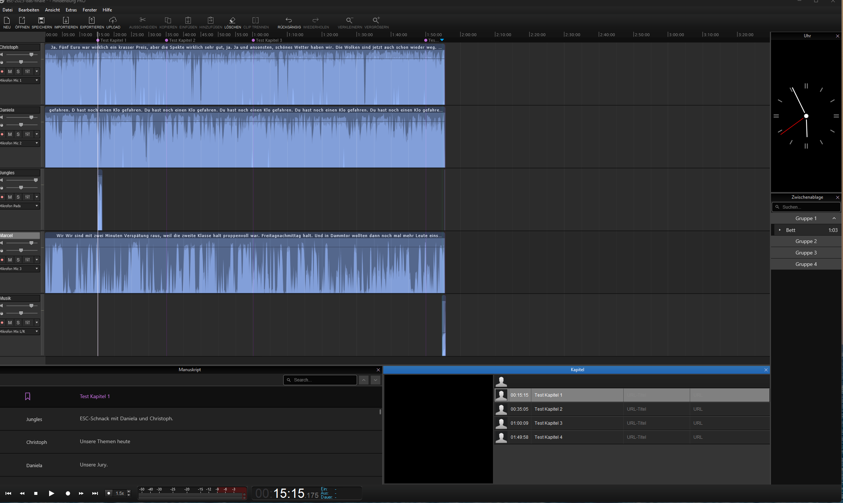Click the CLIP TRENNEN split icon
This screenshot has width=843, height=503.
[x=256, y=20]
